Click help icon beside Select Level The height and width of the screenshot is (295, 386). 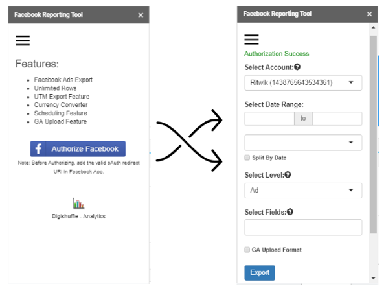pos(288,175)
